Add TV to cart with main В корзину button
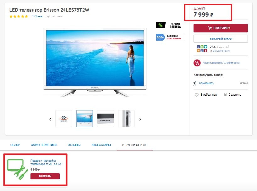The width and height of the screenshot is (257, 191). click(x=221, y=28)
